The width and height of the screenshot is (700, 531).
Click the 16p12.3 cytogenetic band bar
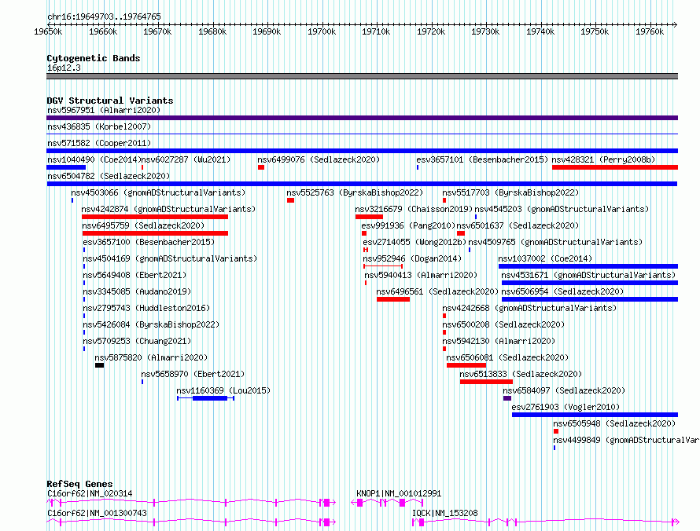pyautogui.click(x=362, y=76)
